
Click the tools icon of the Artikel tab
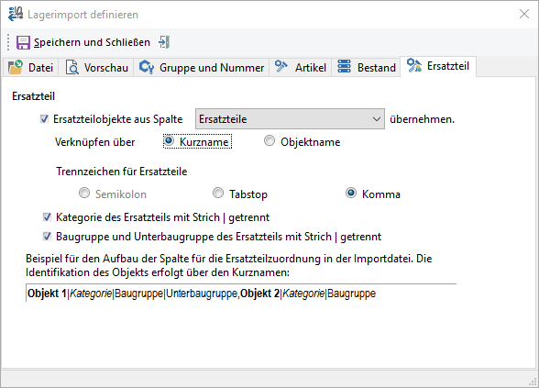[281, 66]
